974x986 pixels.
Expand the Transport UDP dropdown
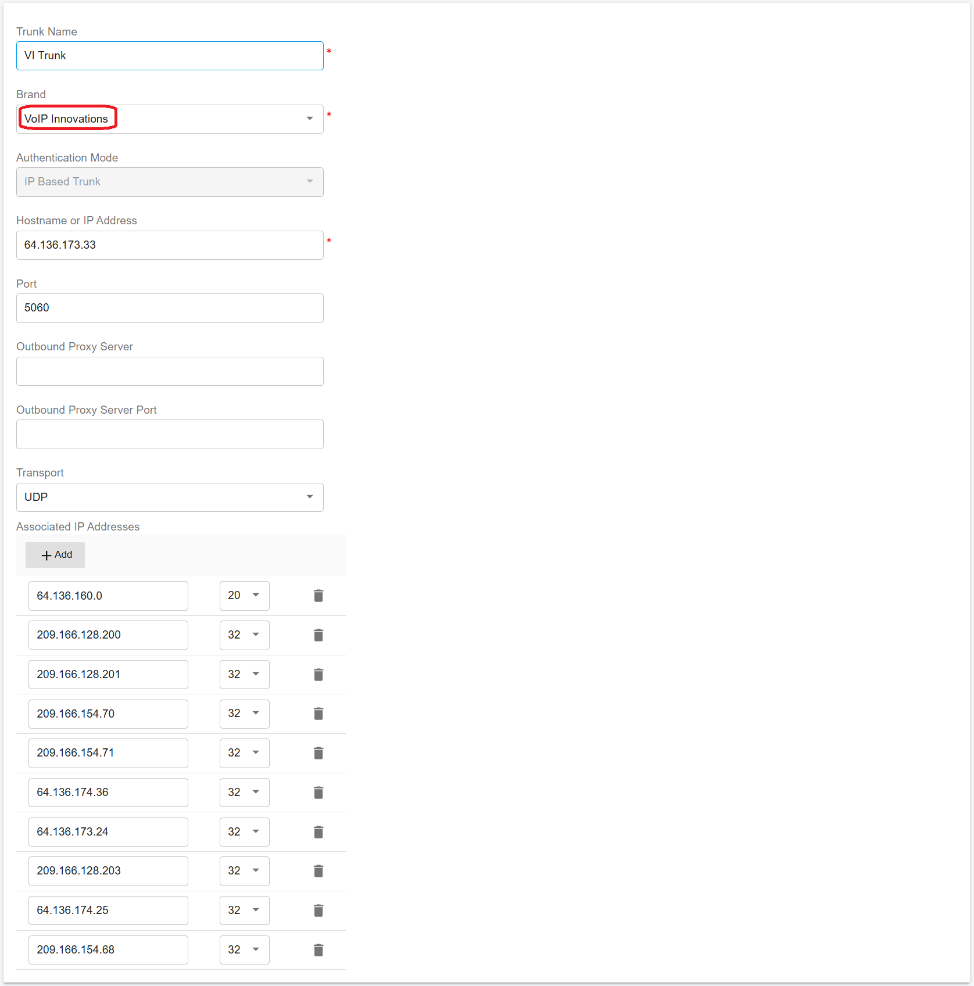point(170,497)
